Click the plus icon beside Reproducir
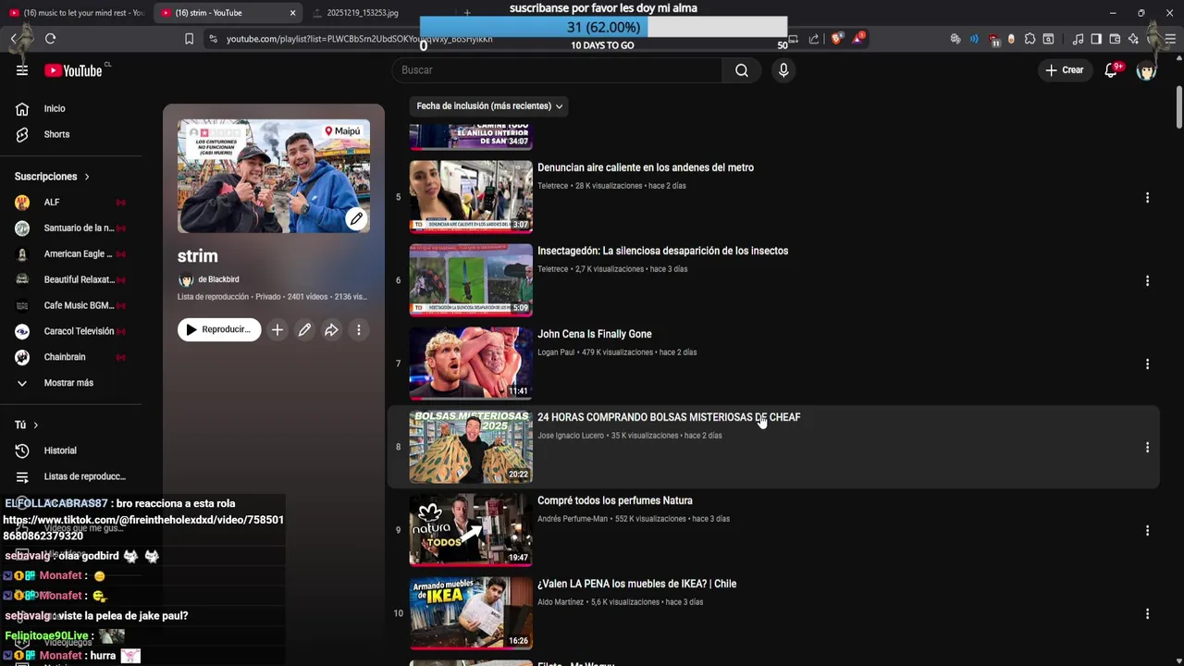Viewport: 1184px width, 666px height. pyautogui.click(x=277, y=329)
